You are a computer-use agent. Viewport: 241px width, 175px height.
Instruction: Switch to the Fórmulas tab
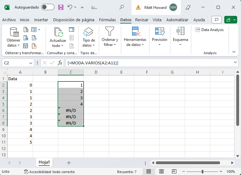tap(107, 20)
